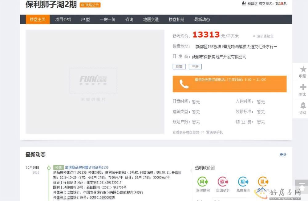This screenshot has width=308, height=201.
Task: Click the 资深顾问 icon
Action: click(203, 182)
